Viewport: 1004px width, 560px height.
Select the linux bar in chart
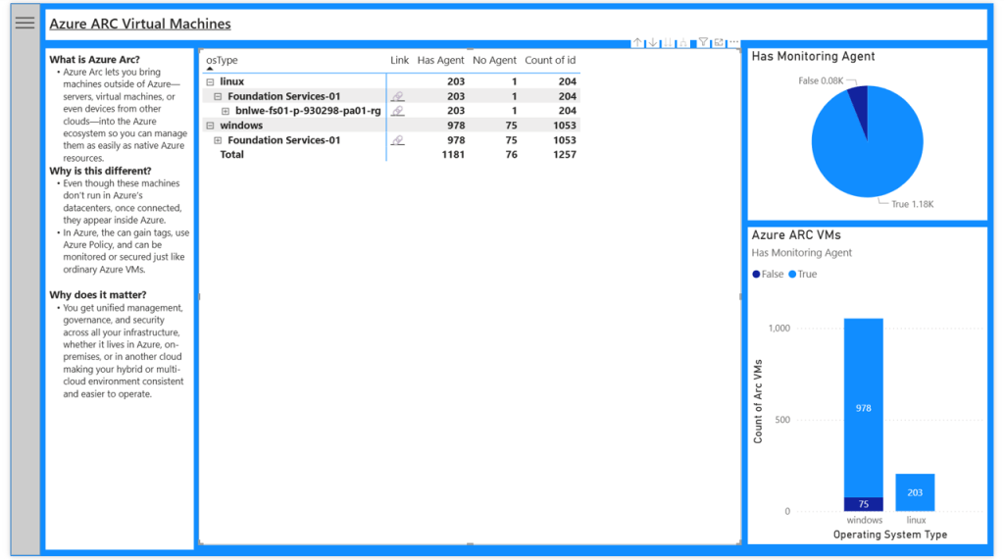[x=915, y=492]
